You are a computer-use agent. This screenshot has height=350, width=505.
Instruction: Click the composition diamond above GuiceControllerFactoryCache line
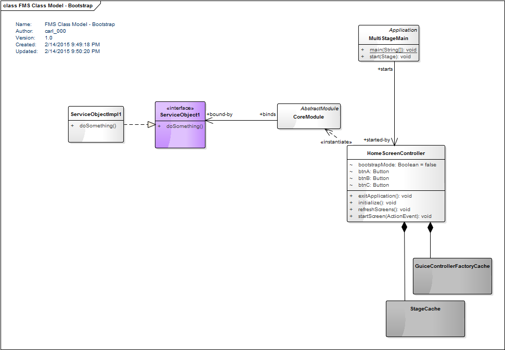coord(430,227)
